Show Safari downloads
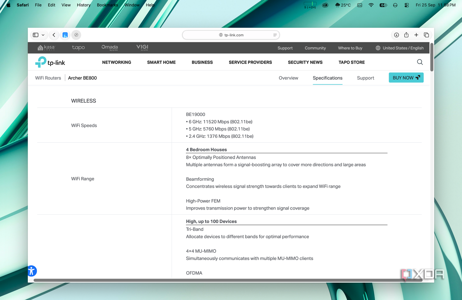 (396, 35)
